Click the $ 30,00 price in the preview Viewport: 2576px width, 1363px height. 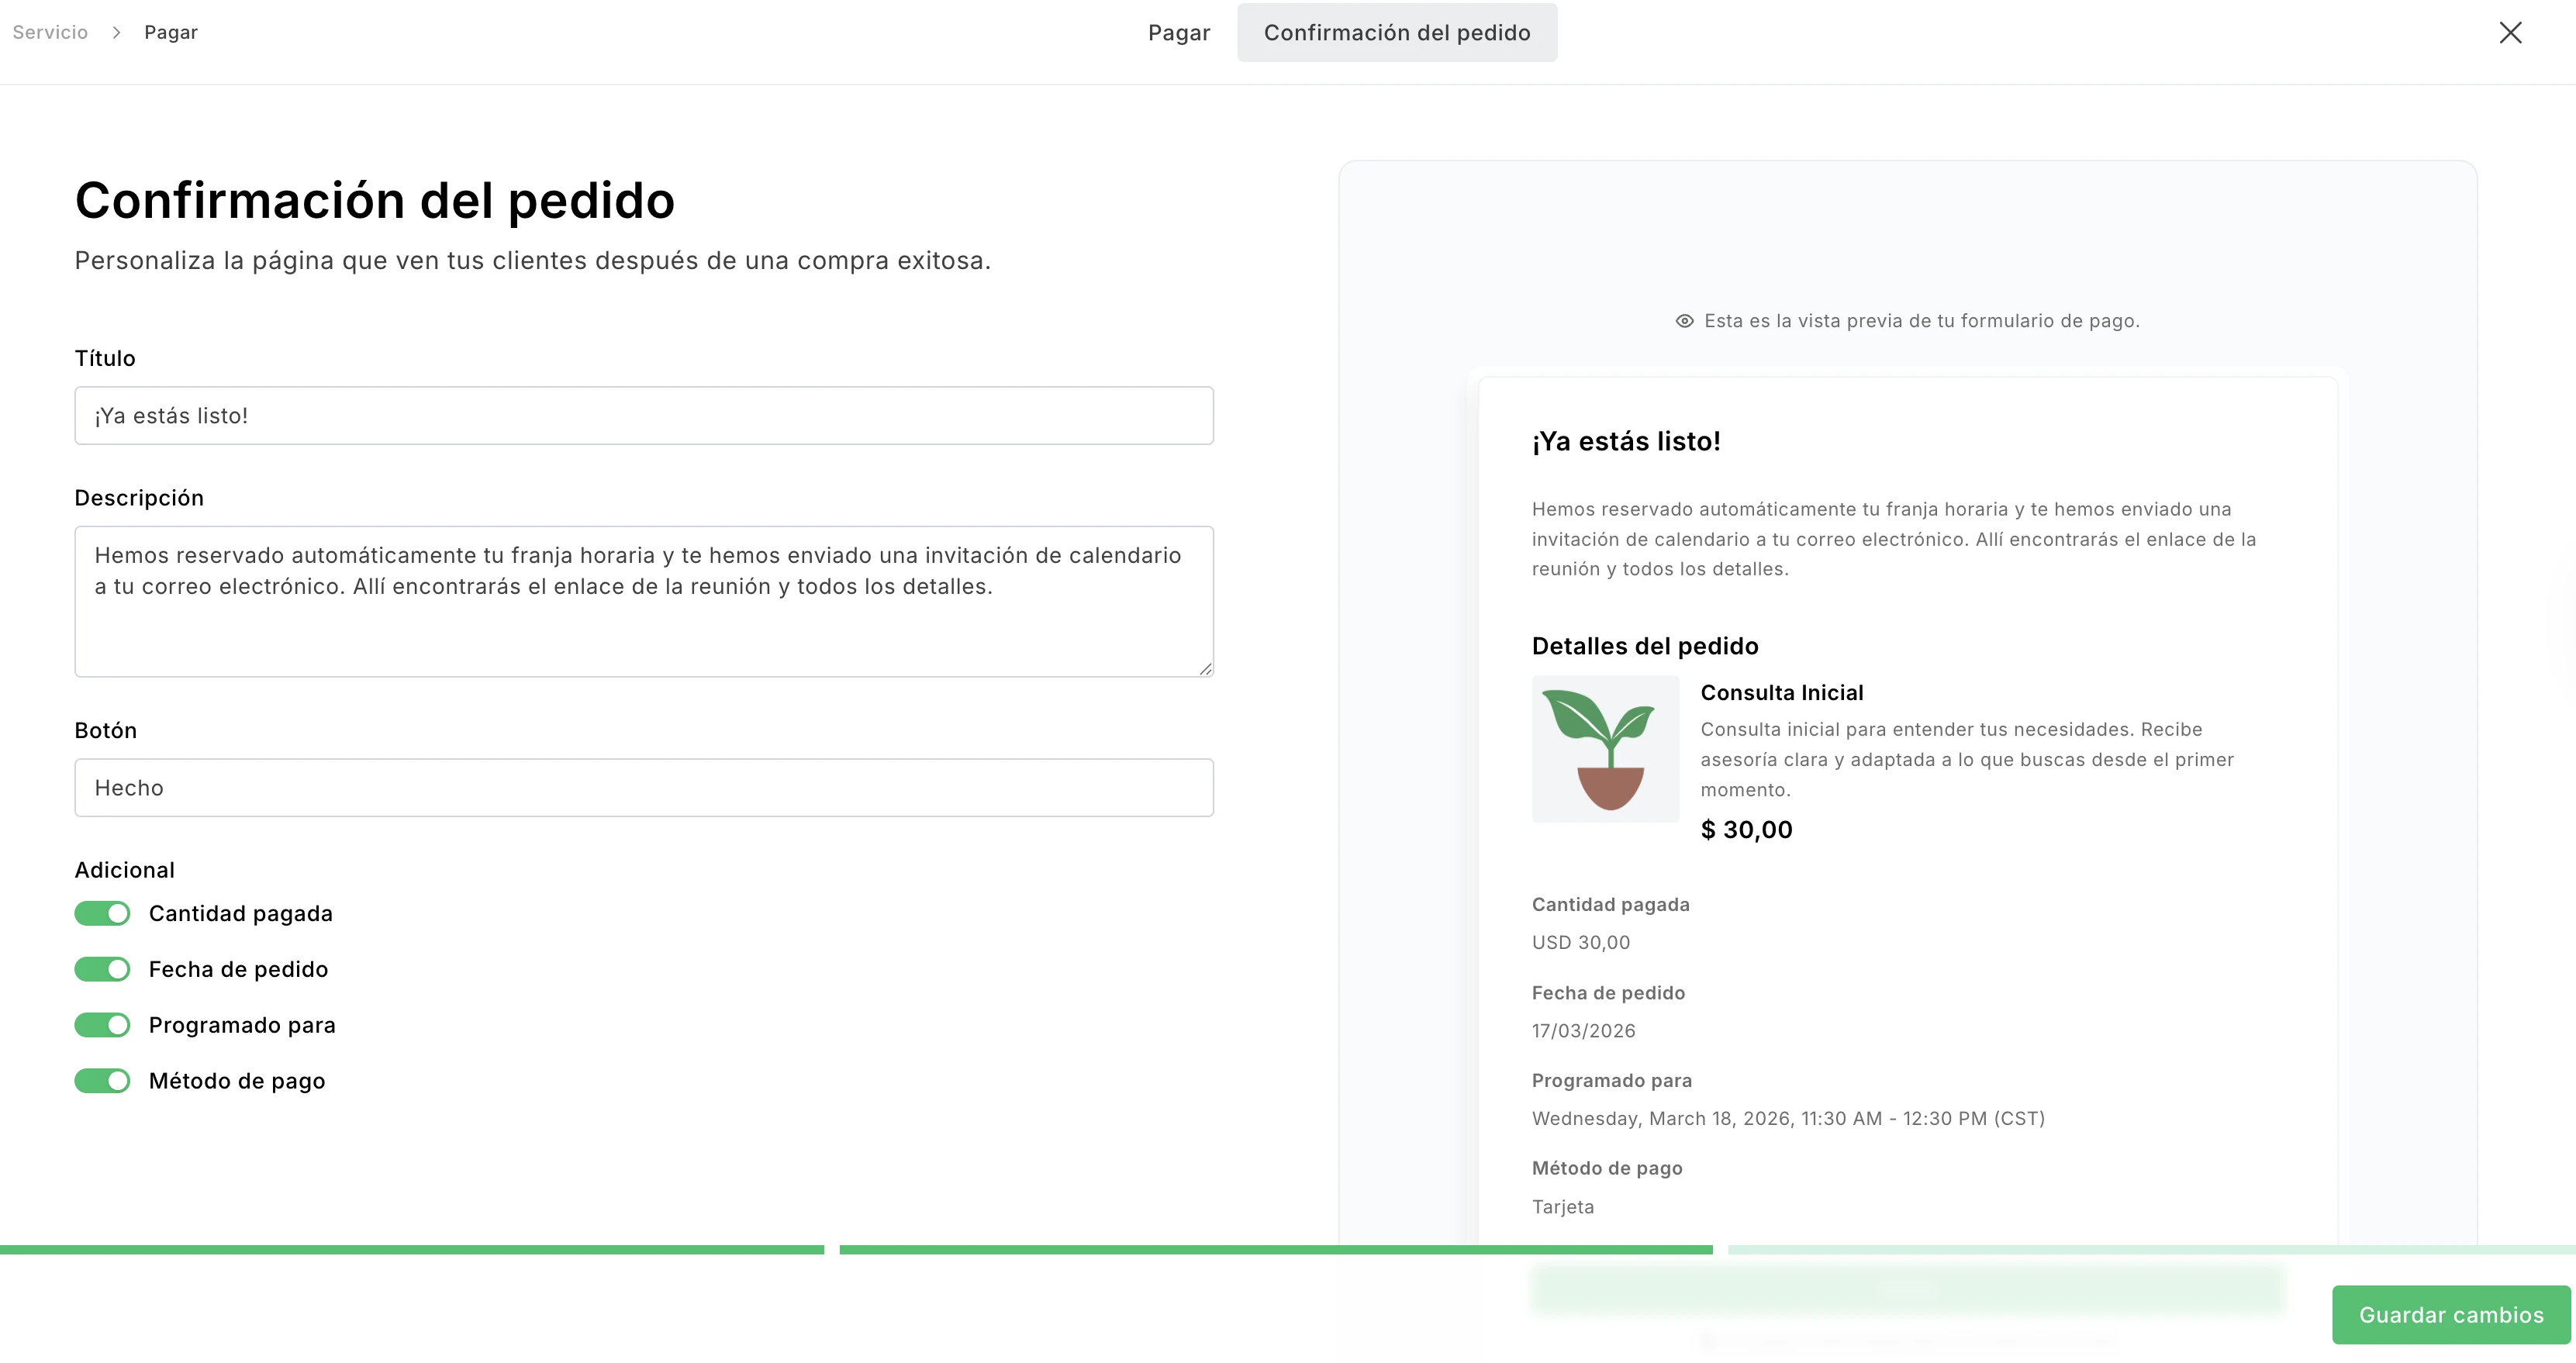[1746, 829]
